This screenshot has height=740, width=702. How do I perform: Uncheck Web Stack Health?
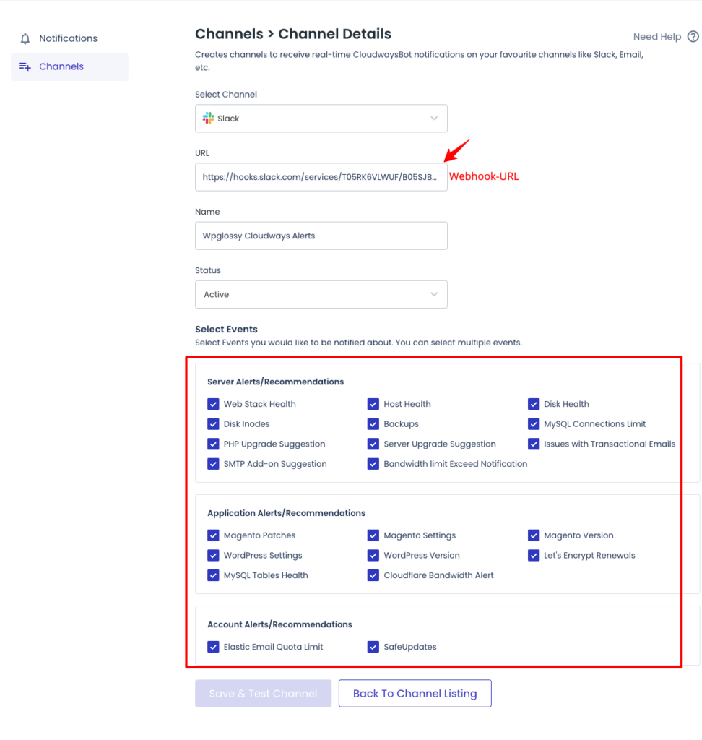[x=213, y=404]
